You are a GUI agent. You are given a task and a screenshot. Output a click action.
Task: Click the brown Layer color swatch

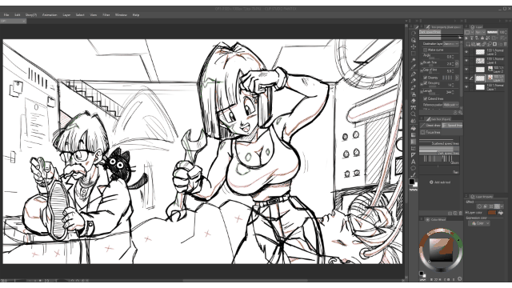[492, 213]
